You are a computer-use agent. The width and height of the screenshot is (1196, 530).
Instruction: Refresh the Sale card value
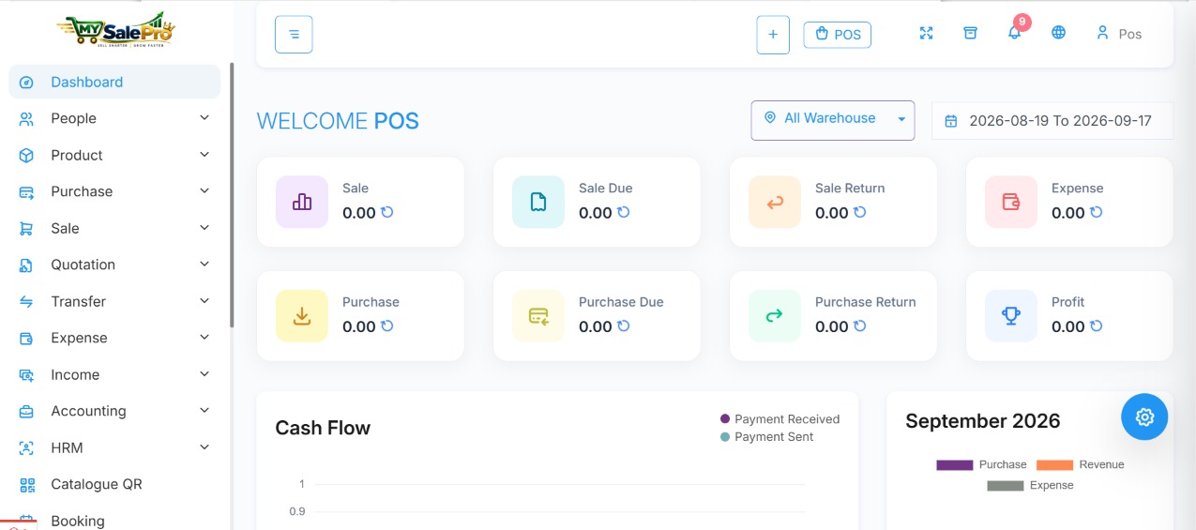(387, 213)
